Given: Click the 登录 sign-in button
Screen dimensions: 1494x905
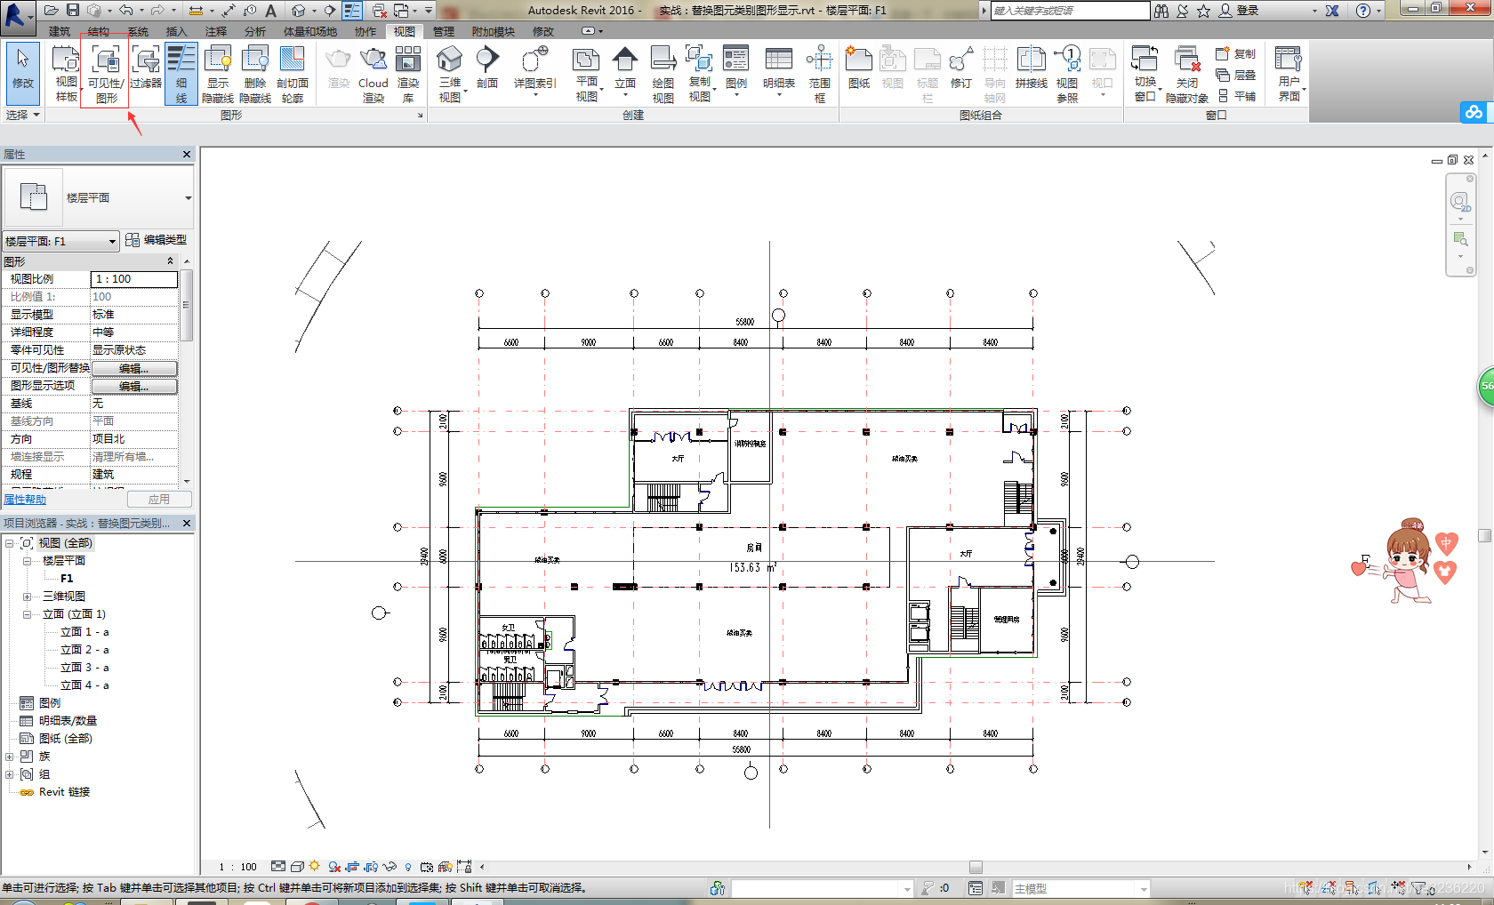Looking at the screenshot, I should tap(1240, 11).
